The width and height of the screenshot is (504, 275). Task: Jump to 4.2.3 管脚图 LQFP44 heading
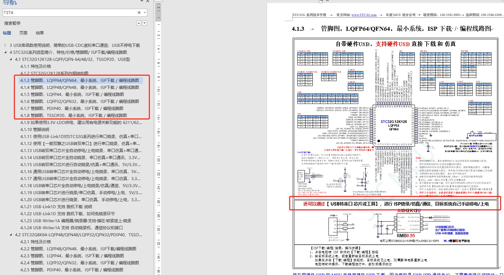[72, 256]
